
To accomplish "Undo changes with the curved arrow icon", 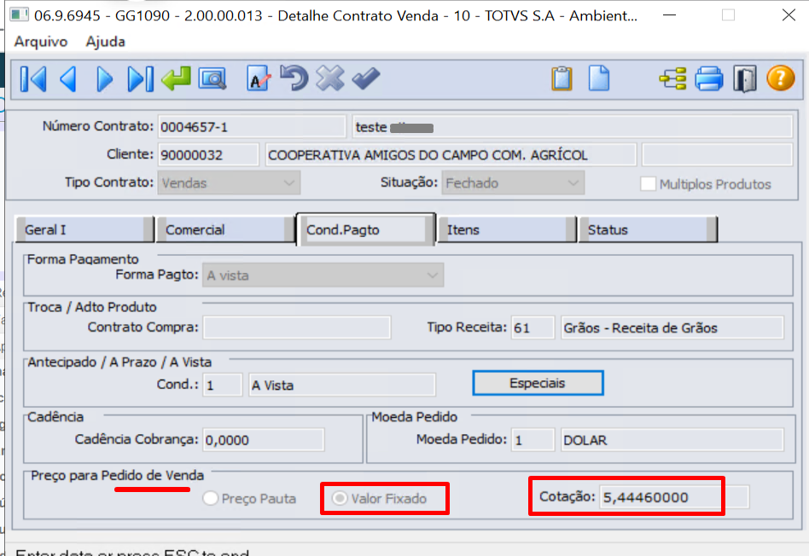I will (294, 78).
